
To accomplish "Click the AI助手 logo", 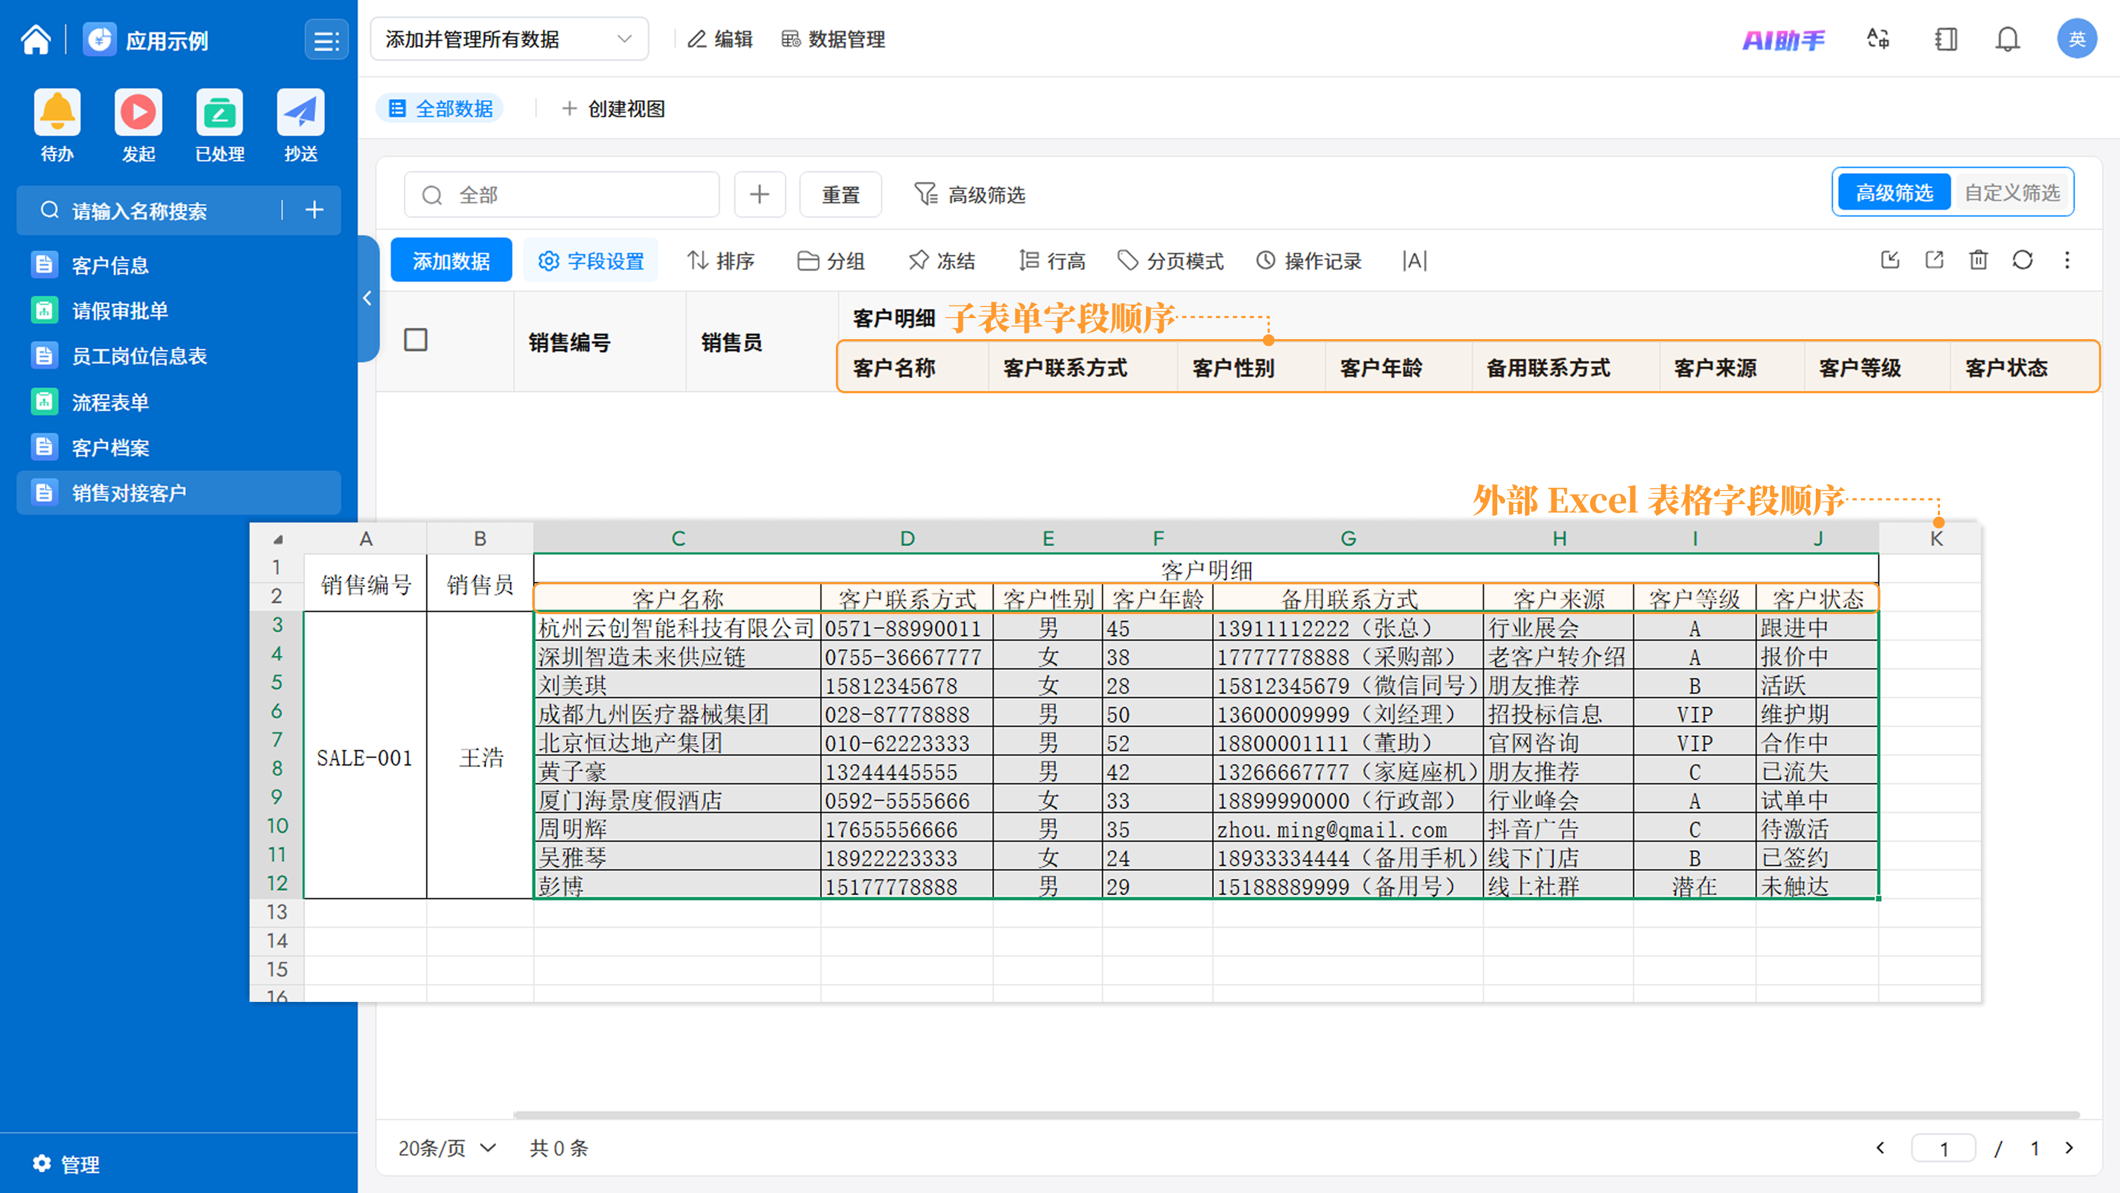I will click(1783, 40).
